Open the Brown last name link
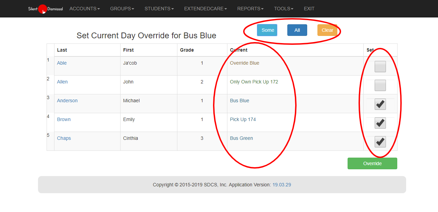 pyautogui.click(x=64, y=119)
